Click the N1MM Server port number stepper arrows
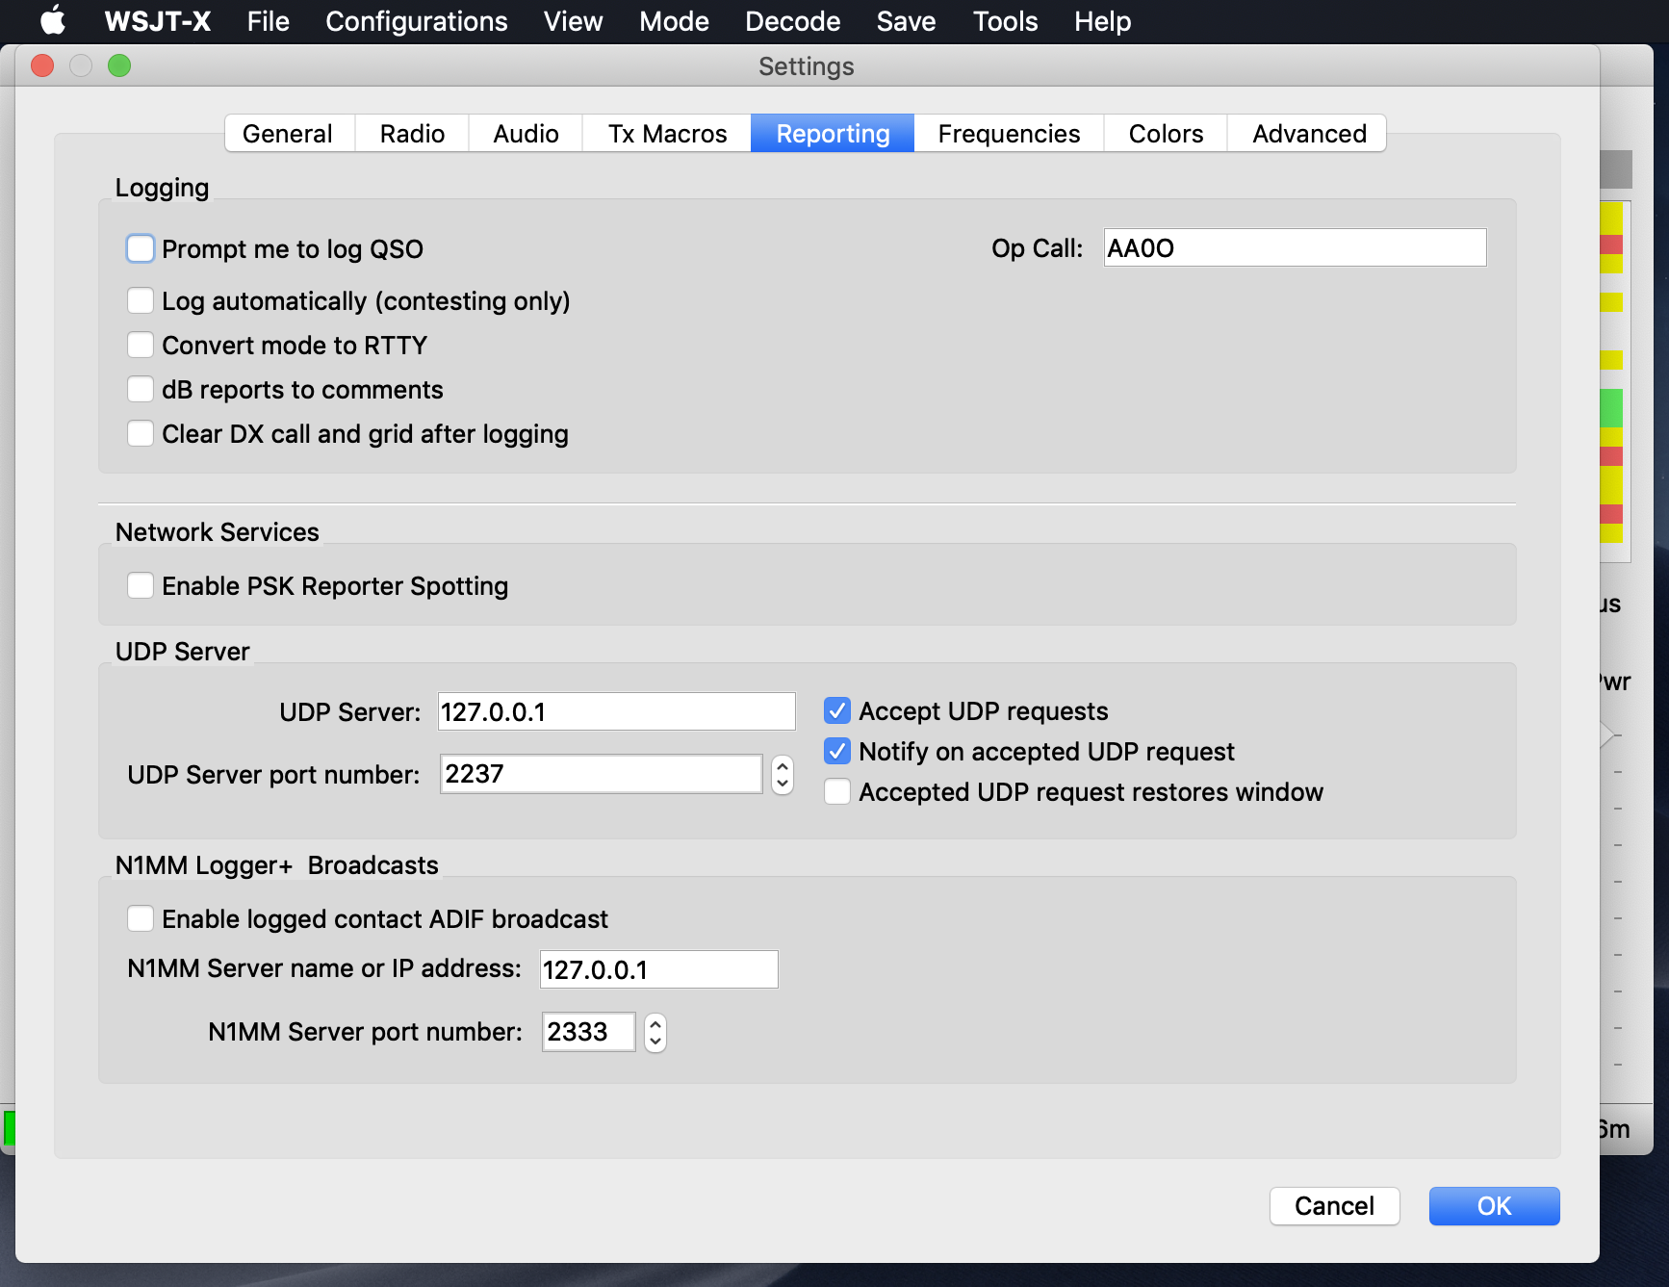 pyautogui.click(x=655, y=1032)
